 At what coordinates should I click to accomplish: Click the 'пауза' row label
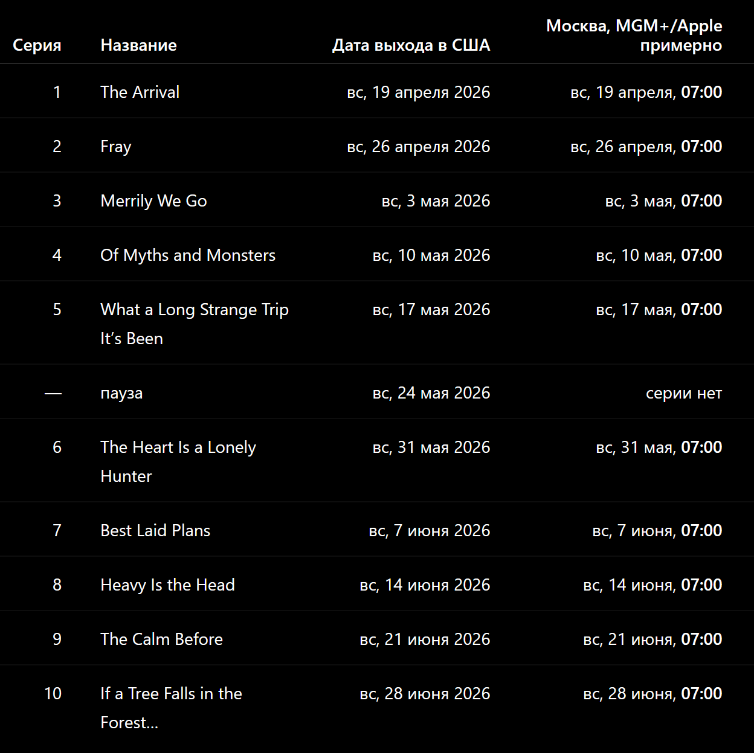(121, 393)
